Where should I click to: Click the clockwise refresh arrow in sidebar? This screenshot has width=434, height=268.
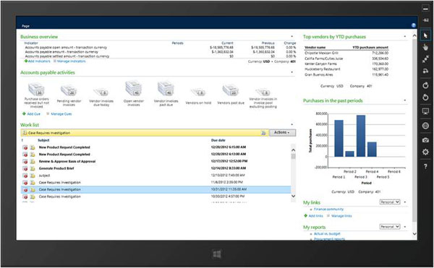[425, 85]
